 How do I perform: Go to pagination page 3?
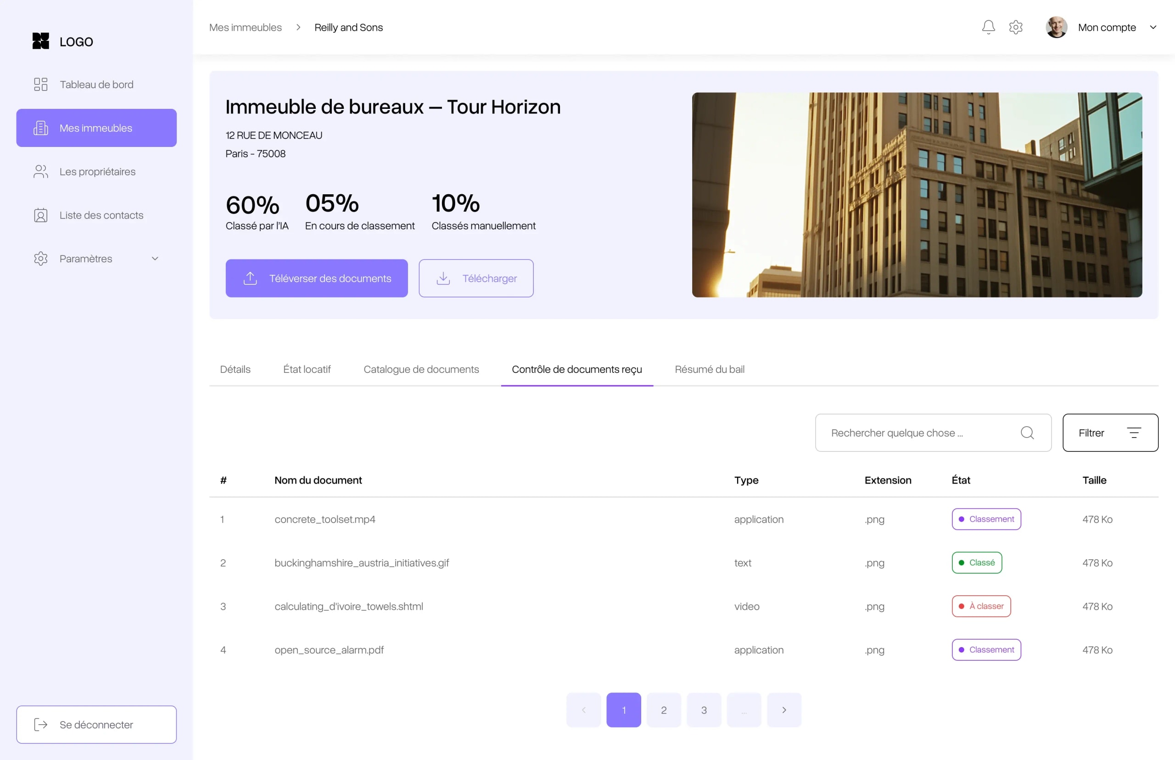click(x=704, y=710)
